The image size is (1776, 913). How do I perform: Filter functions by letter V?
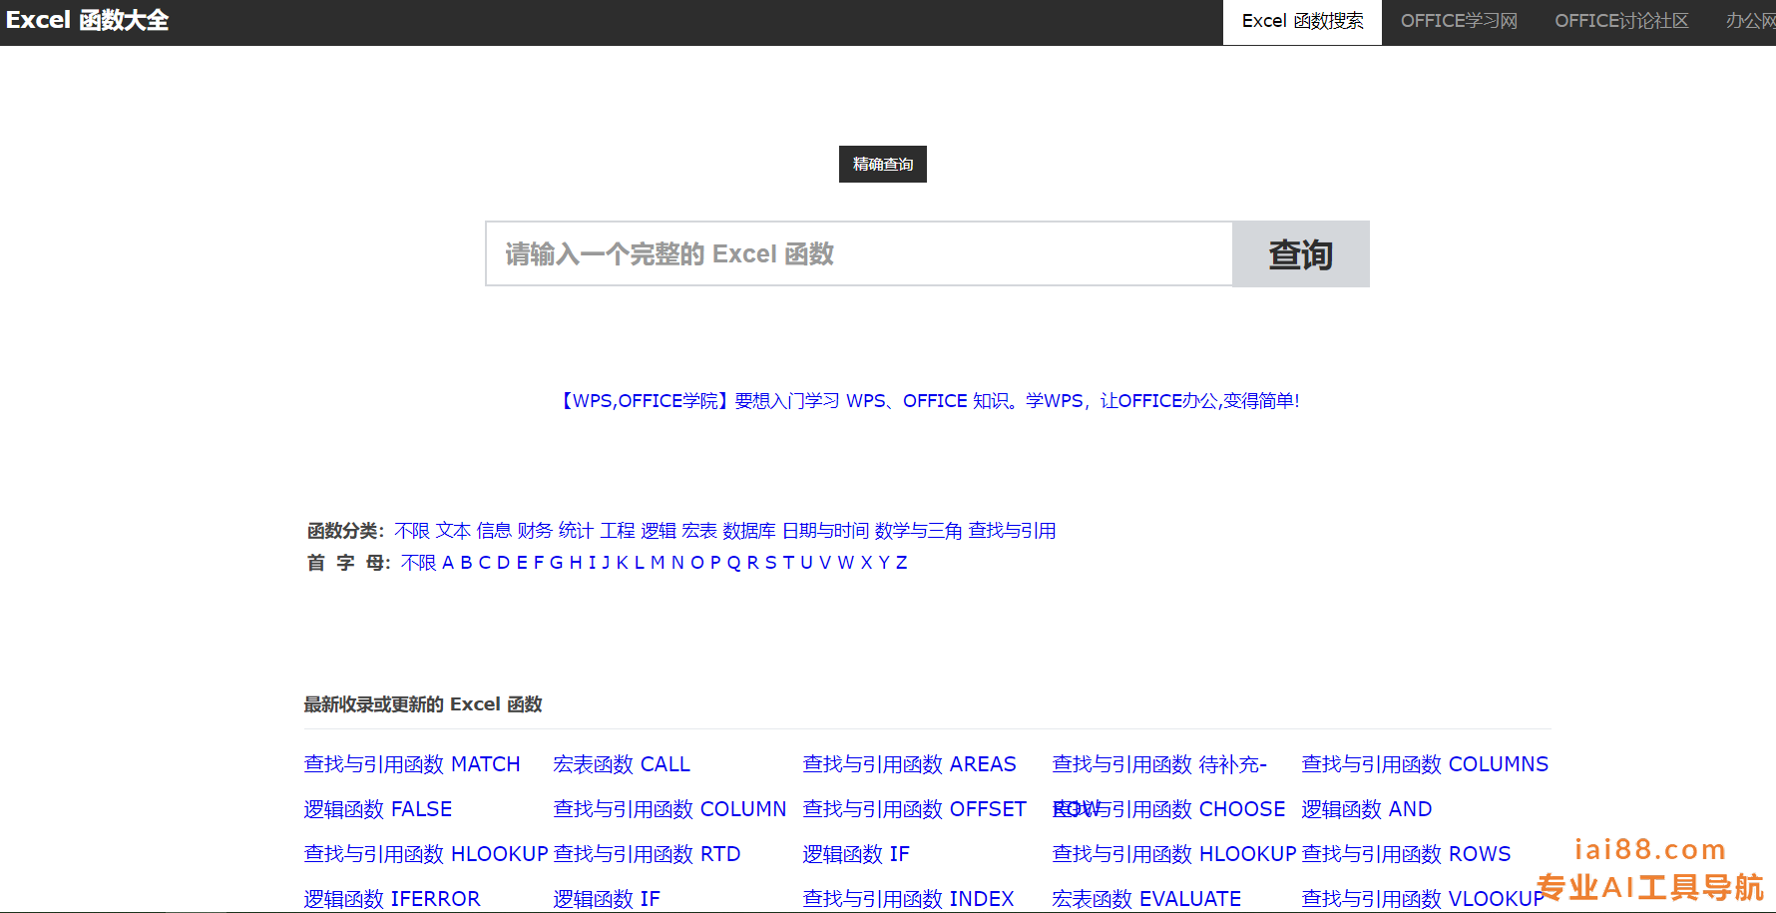pyautogui.click(x=825, y=563)
